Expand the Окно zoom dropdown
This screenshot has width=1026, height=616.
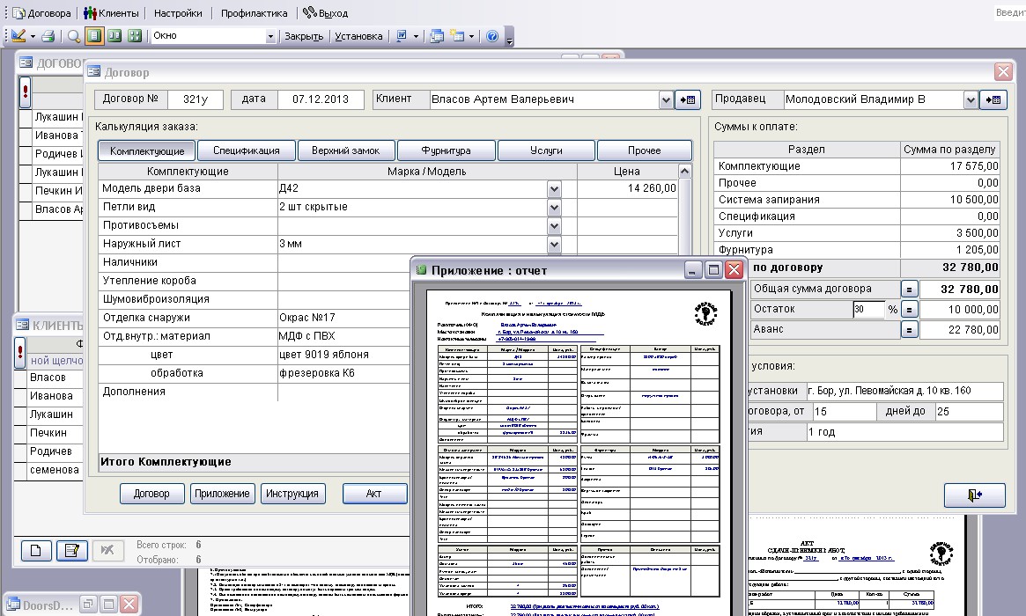point(270,36)
